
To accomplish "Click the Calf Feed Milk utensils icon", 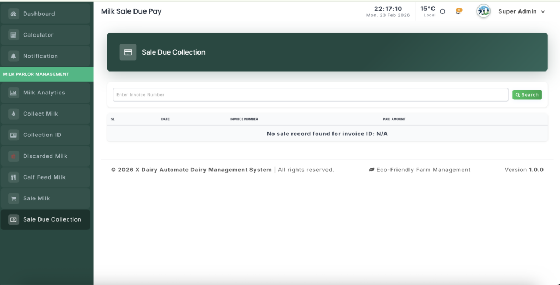I will tap(14, 177).
